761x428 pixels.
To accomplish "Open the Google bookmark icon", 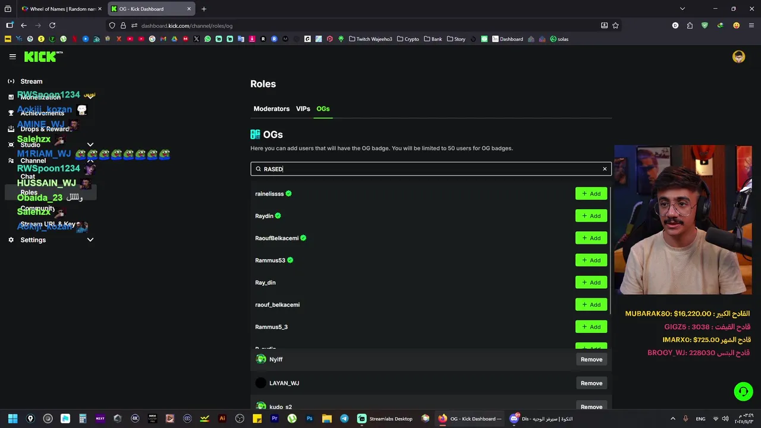I will pyautogui.click(x=152, y=39).
